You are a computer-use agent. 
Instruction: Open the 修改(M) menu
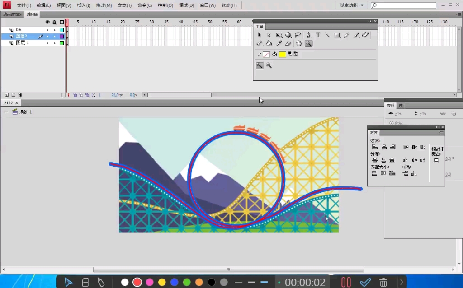click(104, 5)
